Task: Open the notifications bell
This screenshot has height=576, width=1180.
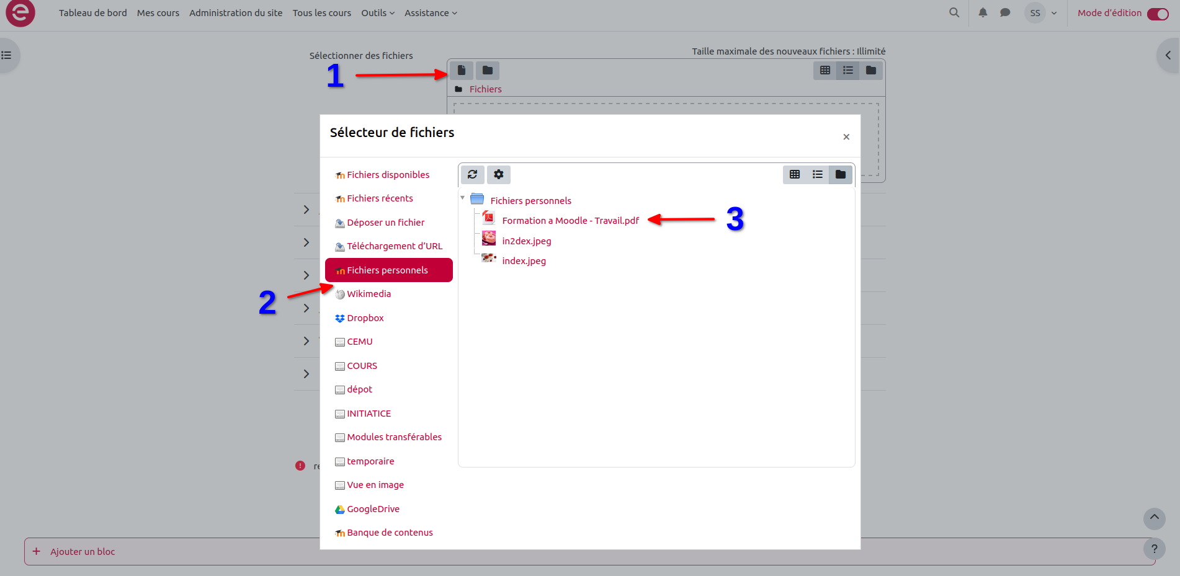Action: (x=983, y=13)
